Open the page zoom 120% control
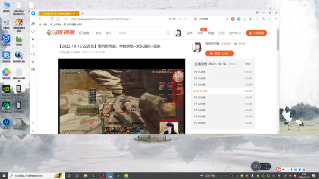Image resolution: width=319 pixels, height=179 pixels. tap(172, 19)
